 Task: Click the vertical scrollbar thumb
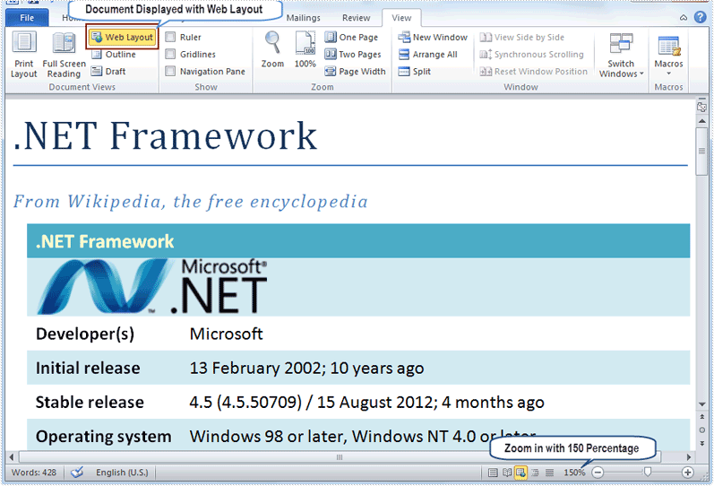701,152
